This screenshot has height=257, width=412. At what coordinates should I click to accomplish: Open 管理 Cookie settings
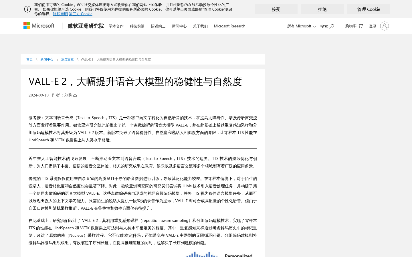(x=369, y=9)
